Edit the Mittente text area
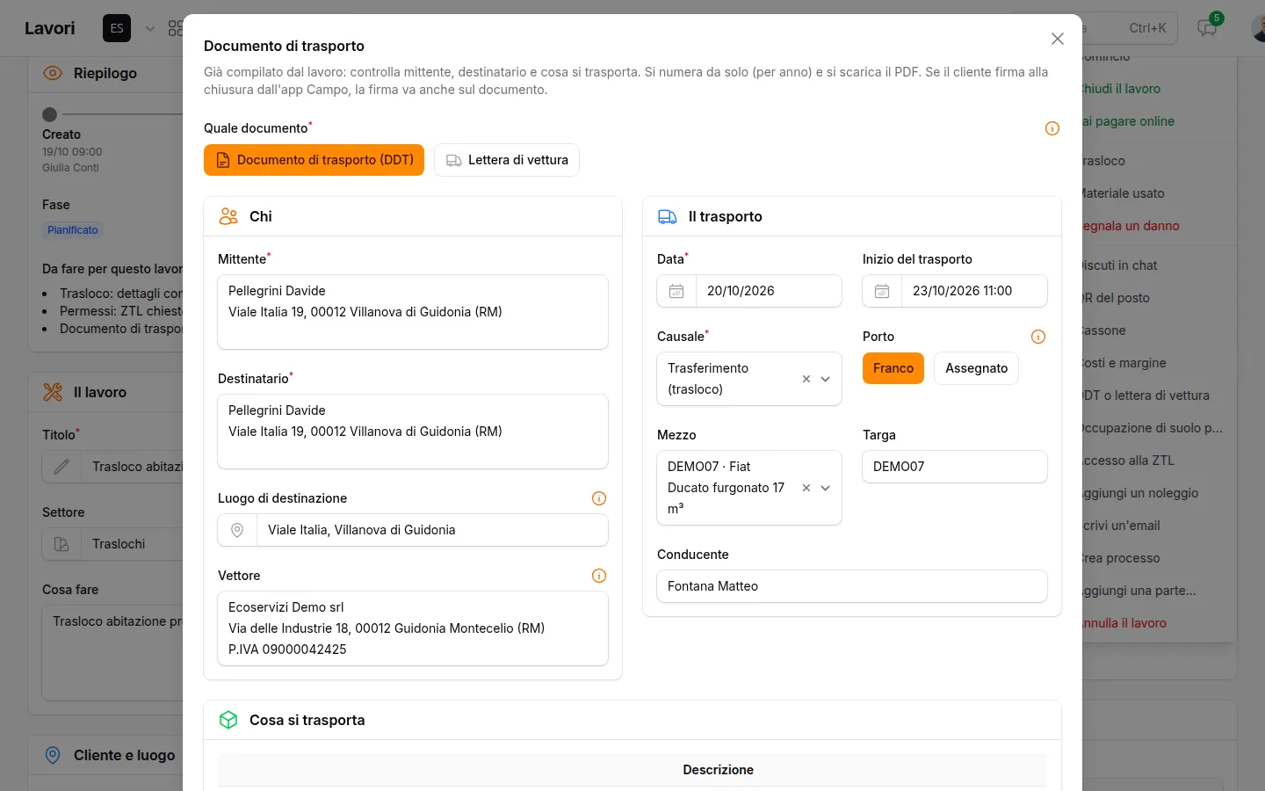Image resolution: width=1265 pixels, height=791 pixels. (413, 312)
